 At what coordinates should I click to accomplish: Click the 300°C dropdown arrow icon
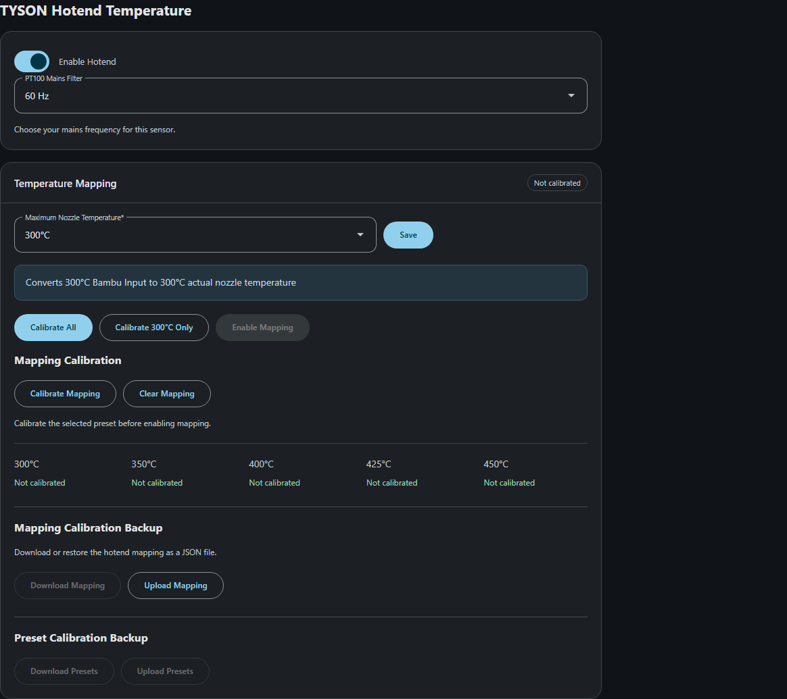click(360, 234)
